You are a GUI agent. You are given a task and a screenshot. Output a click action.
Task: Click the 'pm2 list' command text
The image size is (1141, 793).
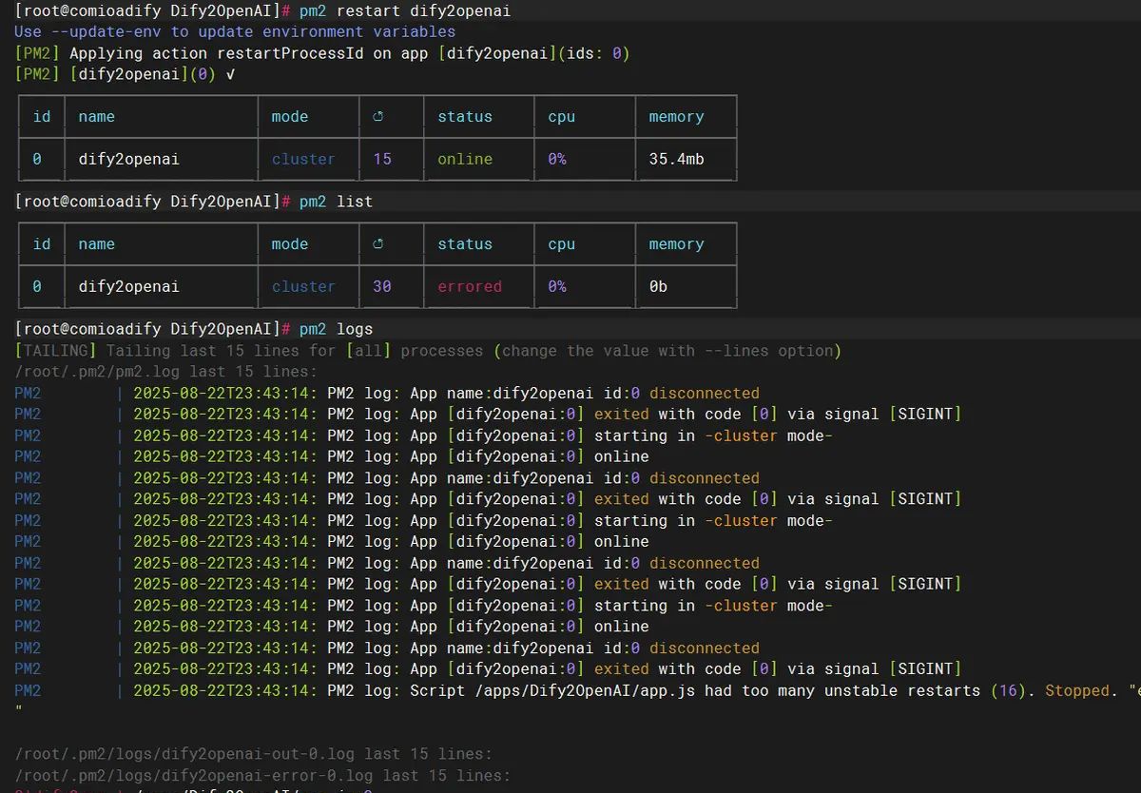(x=336, y=202)
